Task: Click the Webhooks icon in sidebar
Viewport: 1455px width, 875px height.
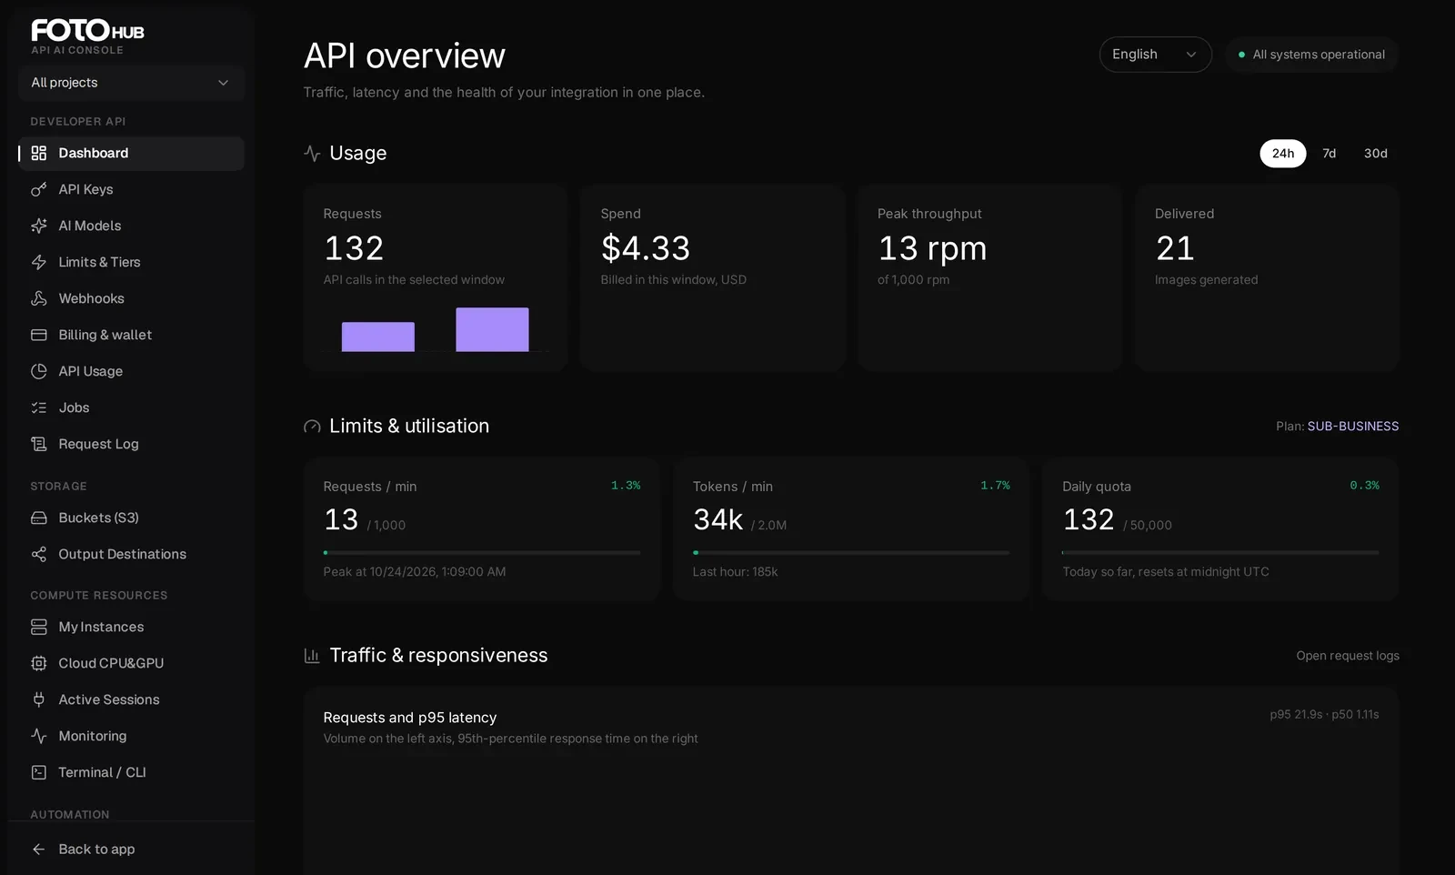Action: 39,298
